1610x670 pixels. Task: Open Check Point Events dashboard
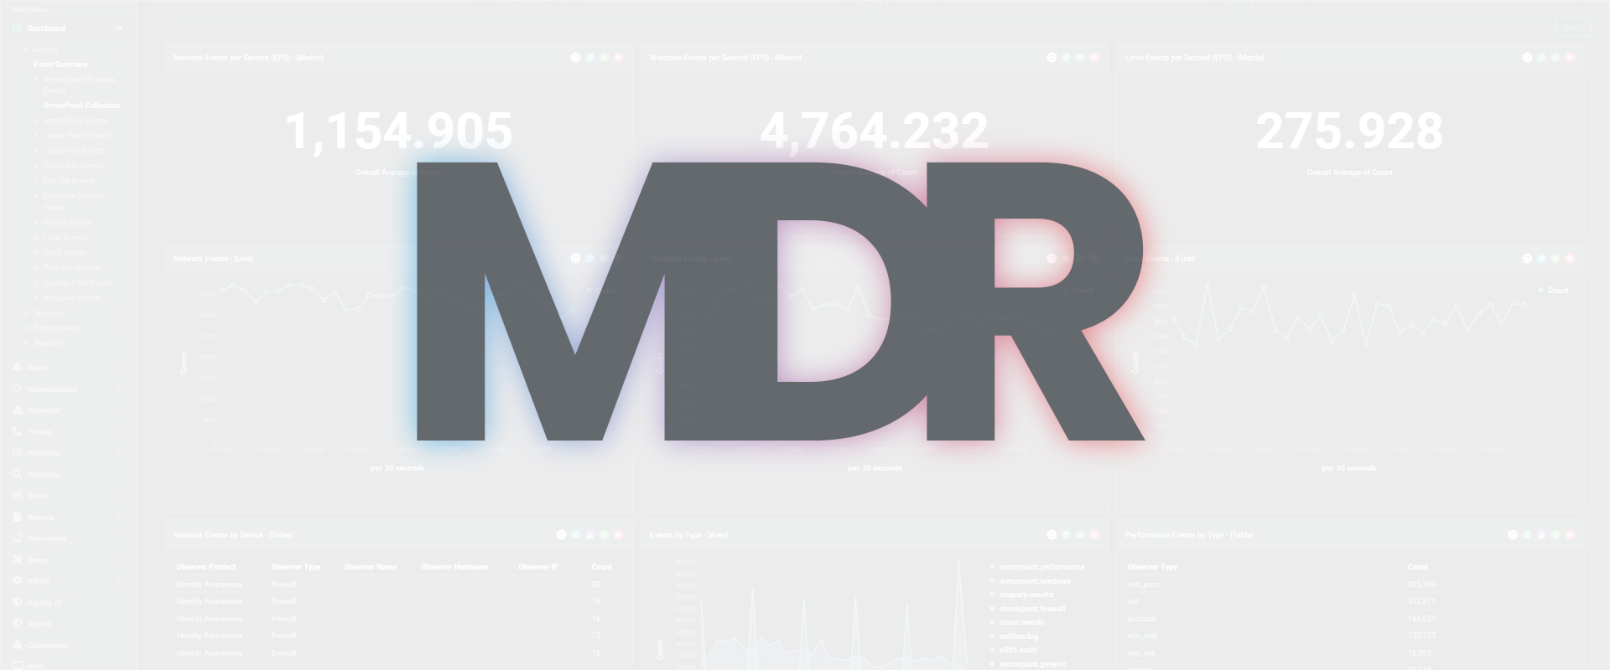tap(76, 136)
